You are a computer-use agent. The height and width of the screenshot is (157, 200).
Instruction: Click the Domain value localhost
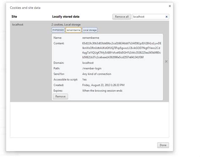click(88, 63)
